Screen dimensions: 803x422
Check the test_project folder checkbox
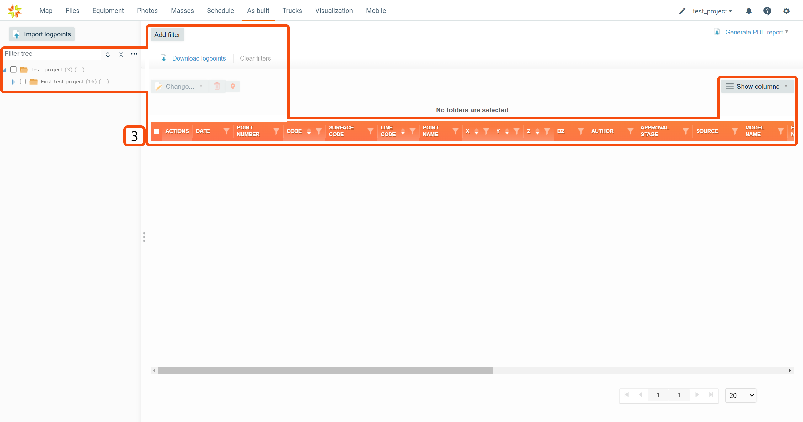13,70
